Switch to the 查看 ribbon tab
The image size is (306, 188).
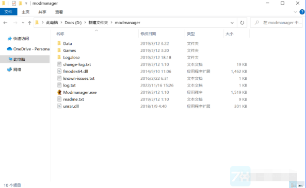[59, 12]
